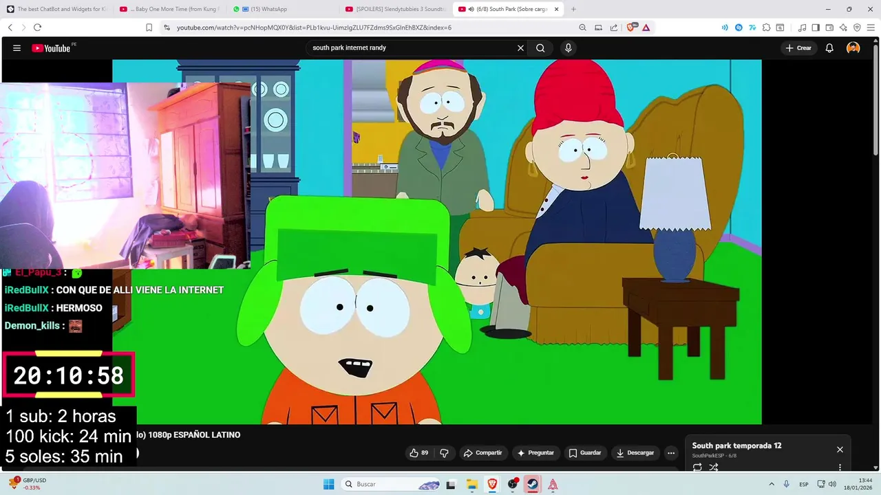The height and width of the screenshot is (495, 881).
Task: Switch to the (15) WhatsApp tab
Action: (x=282, y=9)
